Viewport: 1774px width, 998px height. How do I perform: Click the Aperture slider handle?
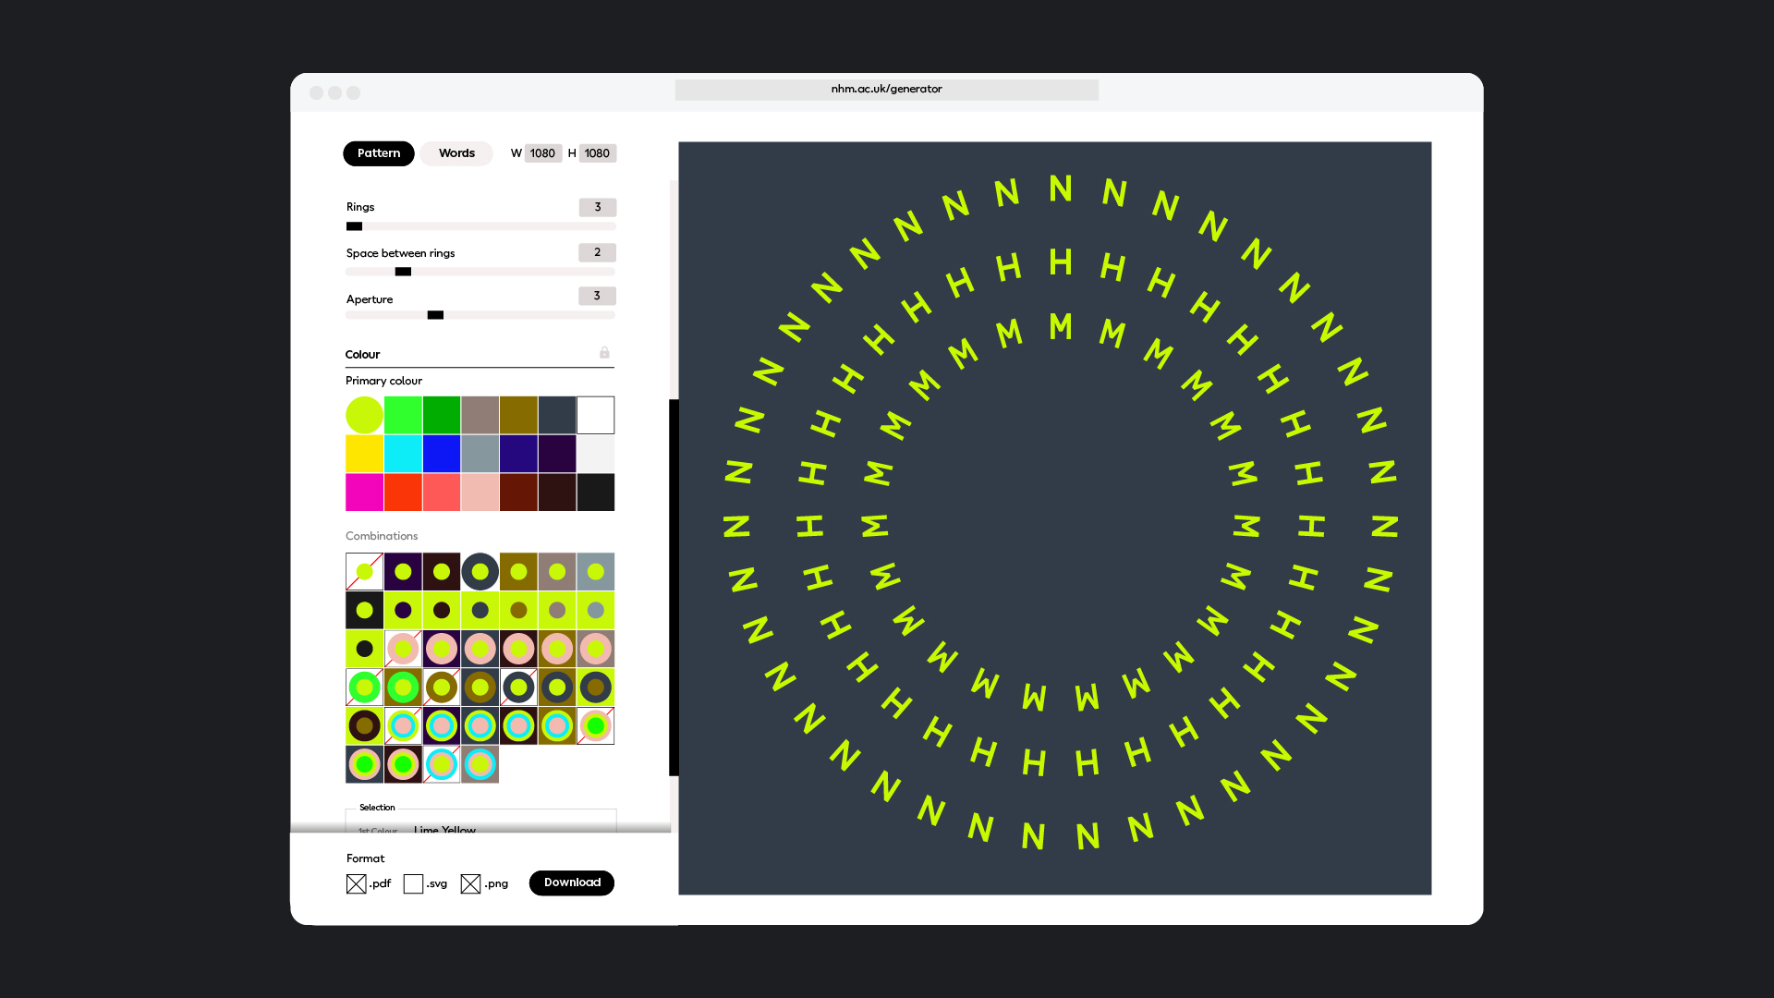[x=435, y=315]
